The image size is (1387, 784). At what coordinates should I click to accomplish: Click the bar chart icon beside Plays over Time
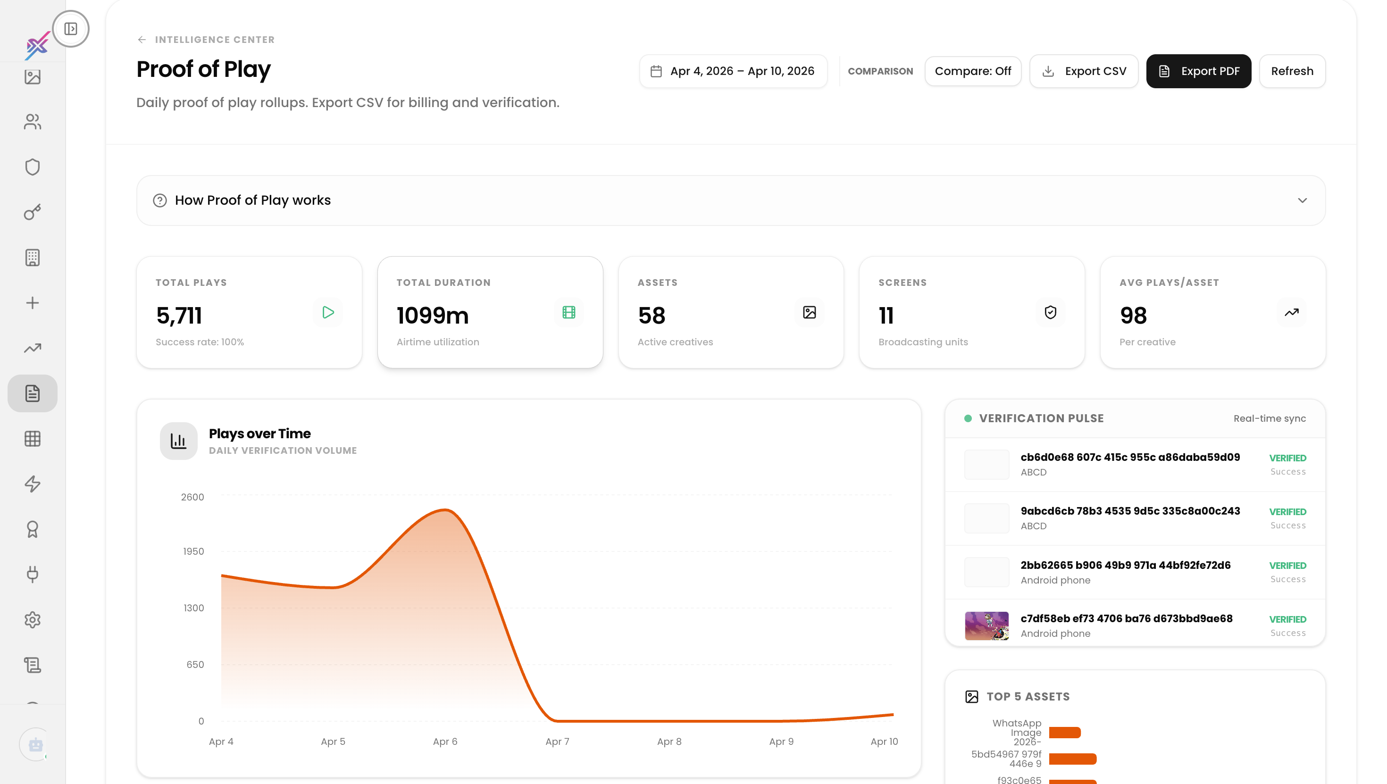click(x=179, y=441)
